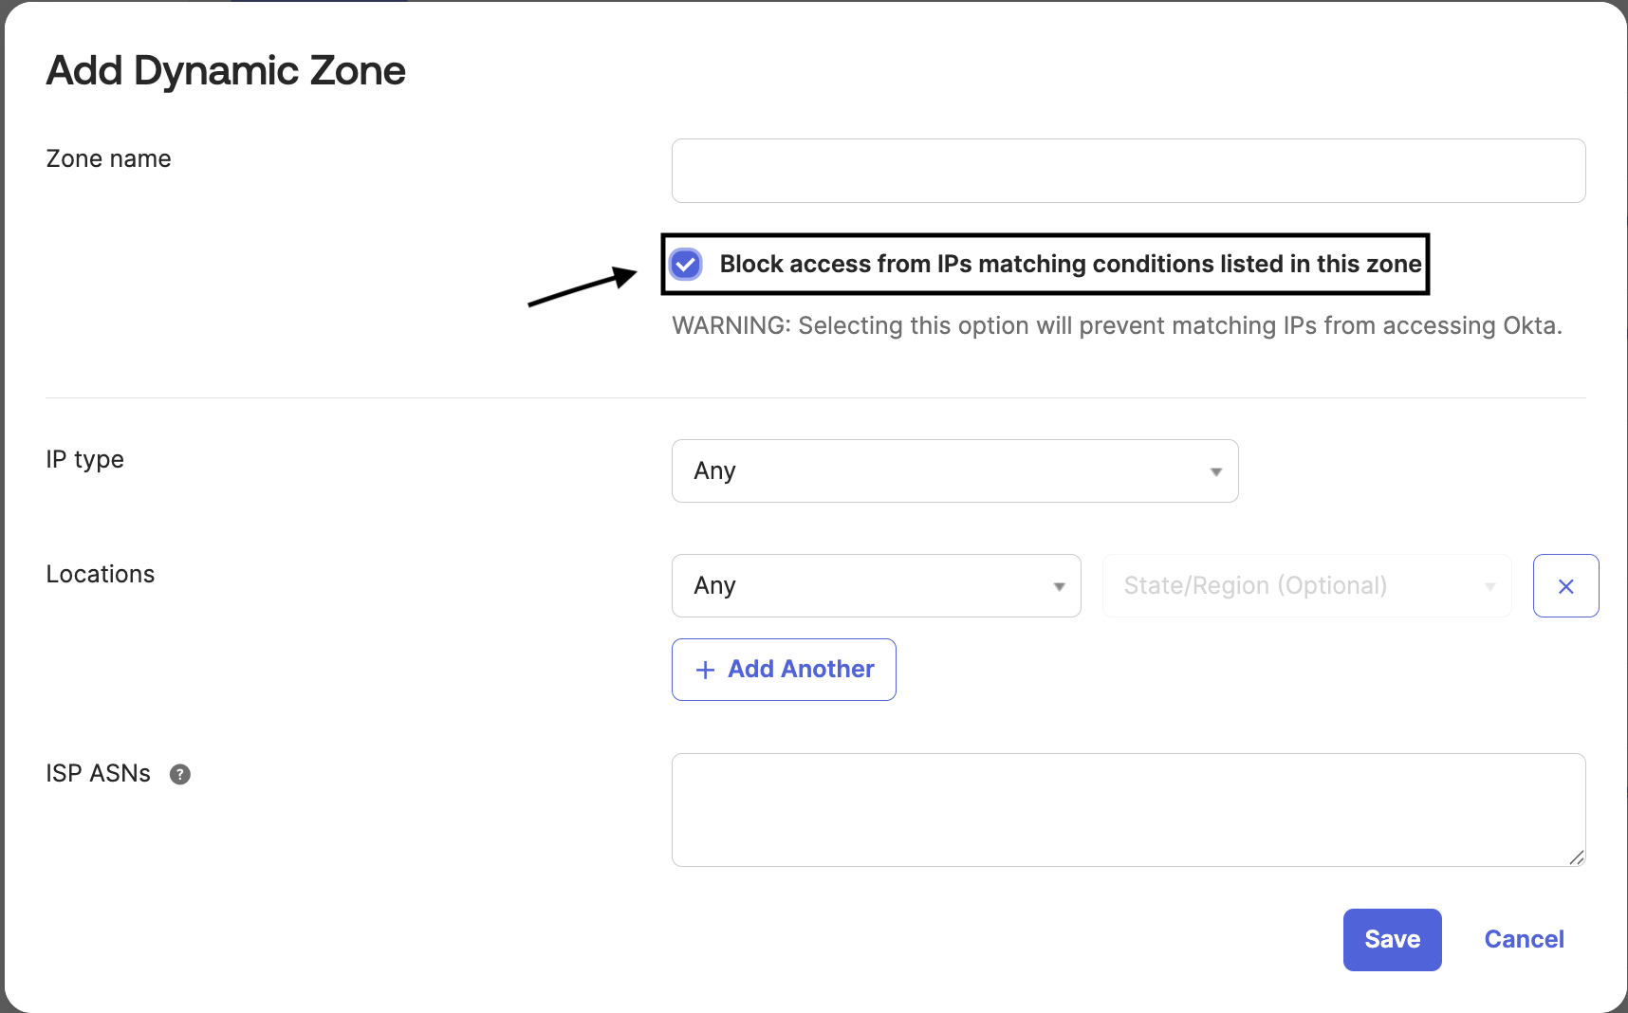Screen dimensions: 1628x1013
Task: Click the Locations dropdown arrow
Action: (x=1059, y=586)
